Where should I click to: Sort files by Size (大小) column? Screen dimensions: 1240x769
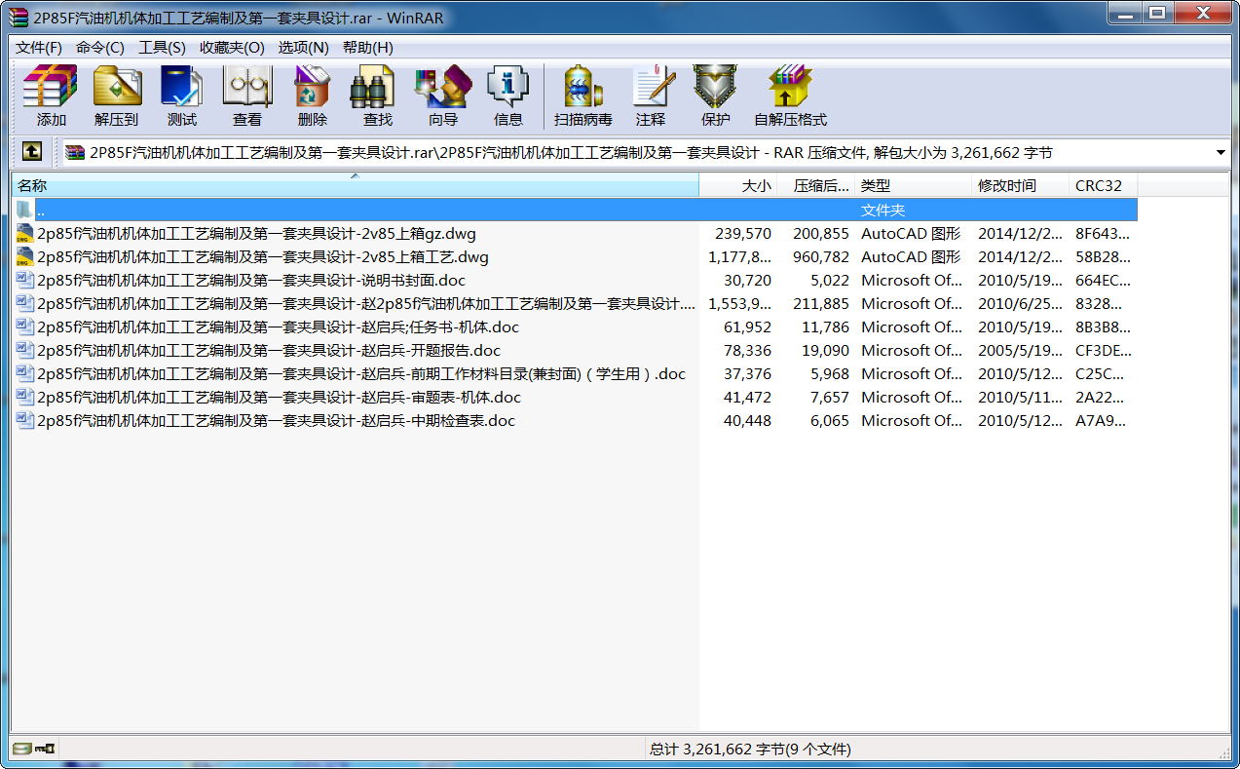pos(737,185)
